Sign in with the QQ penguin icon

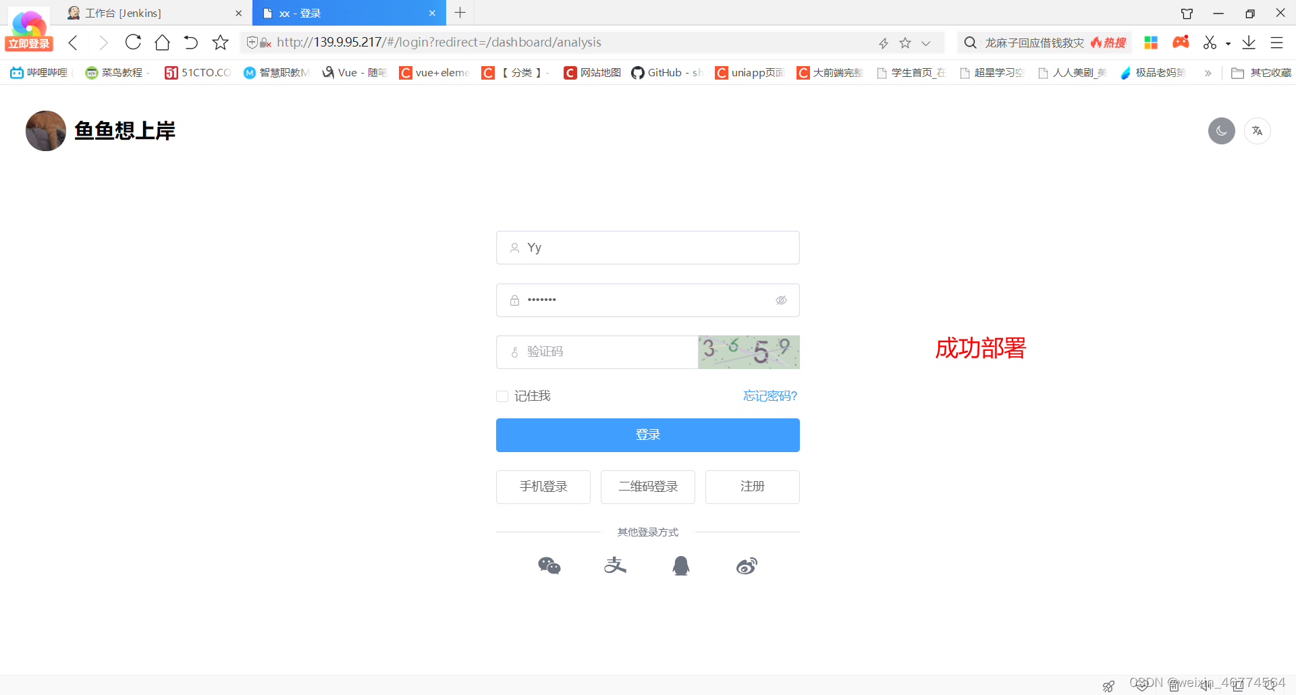(681, 565)
